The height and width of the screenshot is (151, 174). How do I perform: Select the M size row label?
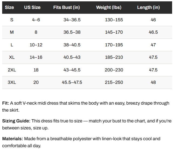(x=12, y=32)
